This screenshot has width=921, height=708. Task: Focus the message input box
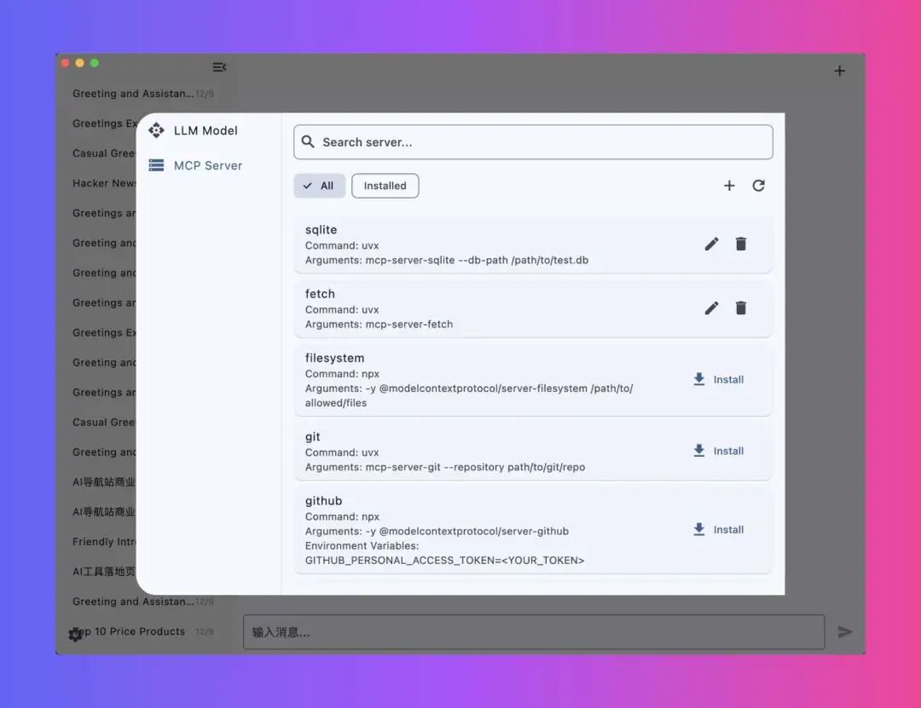coord(534,631)
